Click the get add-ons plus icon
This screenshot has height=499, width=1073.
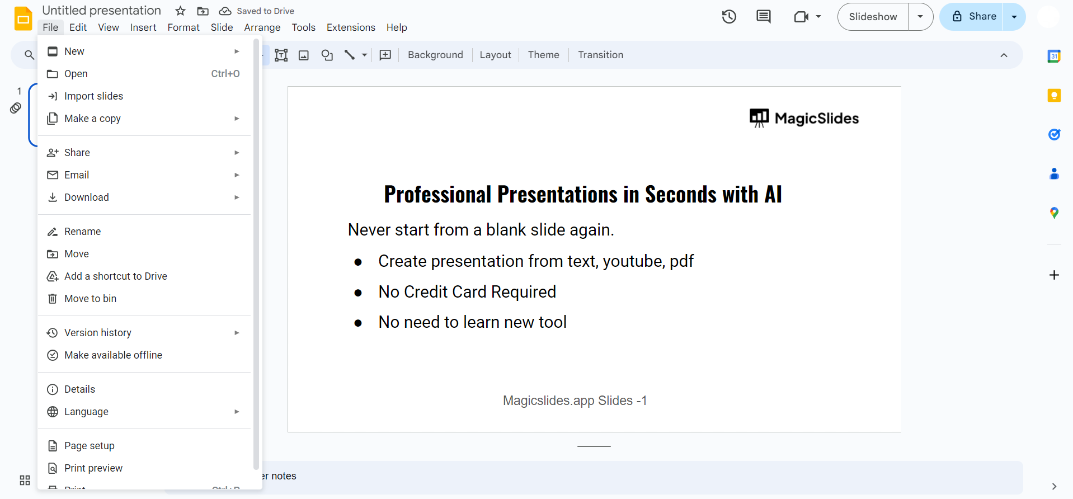click(1054, 275)
